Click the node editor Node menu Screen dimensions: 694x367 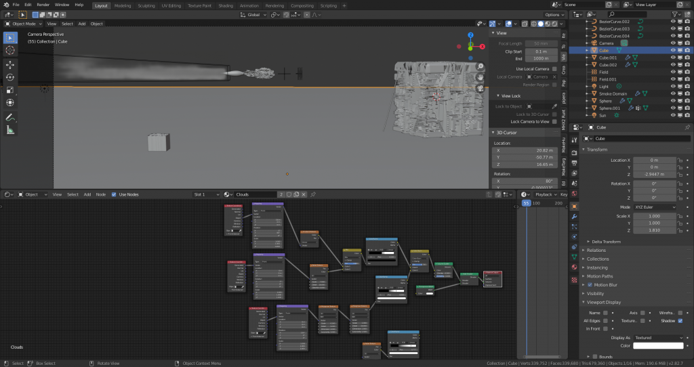[101, 194]
